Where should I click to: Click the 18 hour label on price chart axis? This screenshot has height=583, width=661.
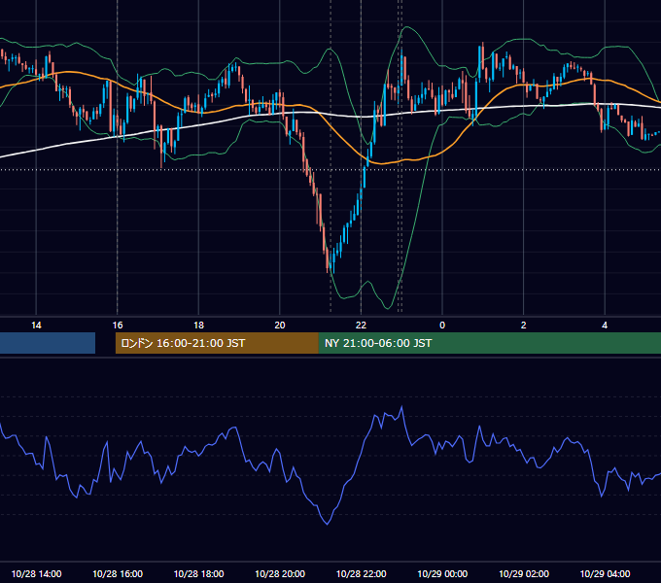click(198, 326)
